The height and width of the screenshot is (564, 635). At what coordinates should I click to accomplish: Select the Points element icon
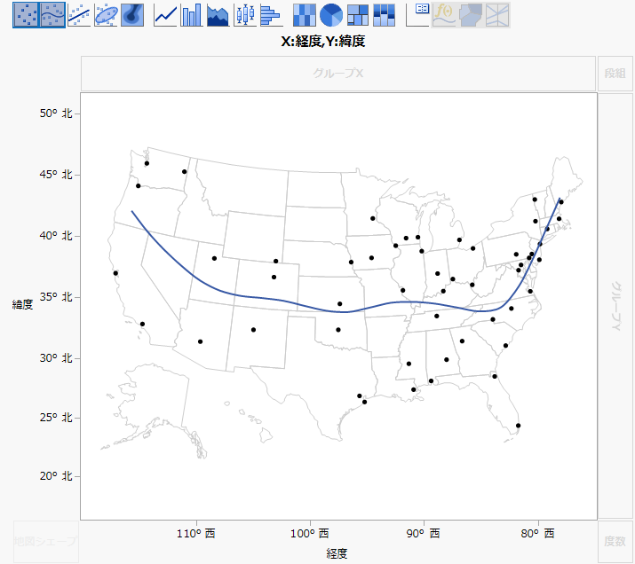point(26,15)
